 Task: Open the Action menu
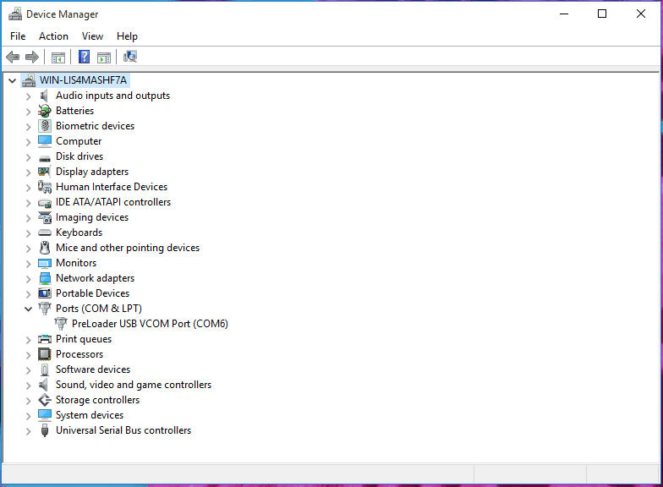coord(53,36)
